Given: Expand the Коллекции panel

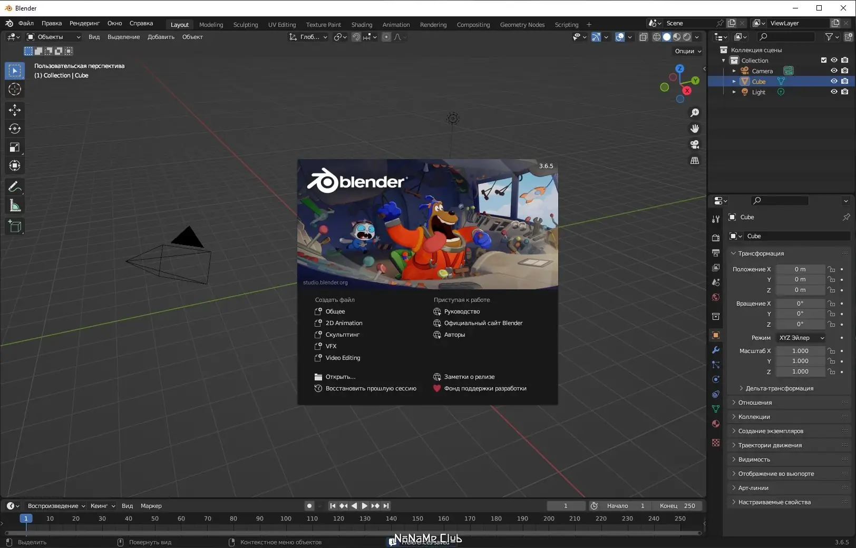Looking at the screenshot, I should [x=754, y=417].
